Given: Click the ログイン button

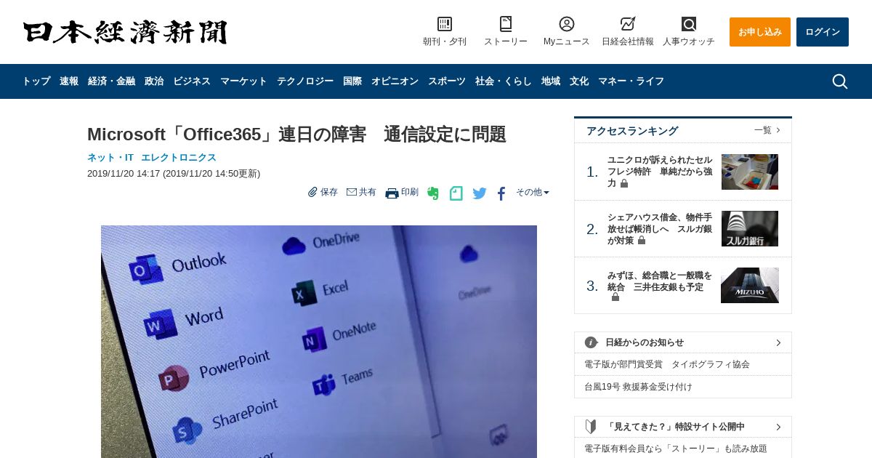Looking at the screenshot, I should [823, 32].
